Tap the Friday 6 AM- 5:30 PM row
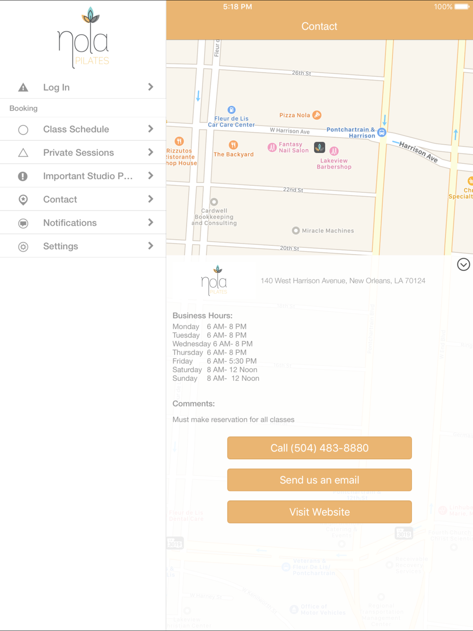473x631 pixels. pyautogui.click(x=215, y=361)
